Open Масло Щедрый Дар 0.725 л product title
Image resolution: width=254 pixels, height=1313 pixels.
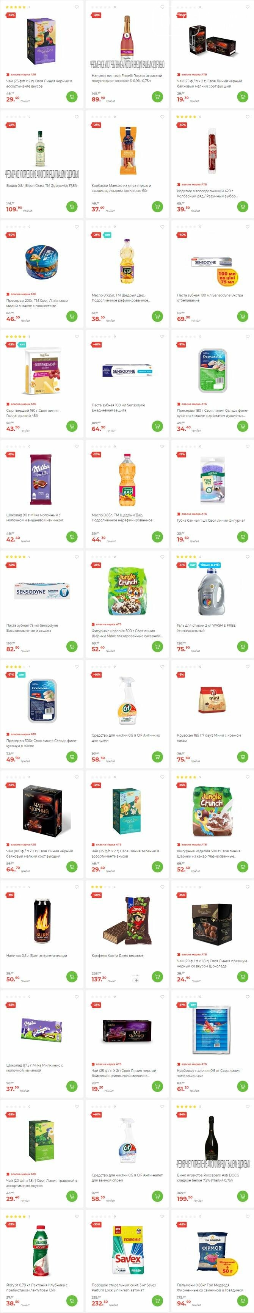coord(121,298)
